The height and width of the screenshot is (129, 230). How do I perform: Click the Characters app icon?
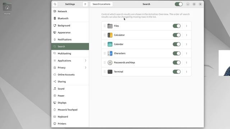[x=110, y=53]
